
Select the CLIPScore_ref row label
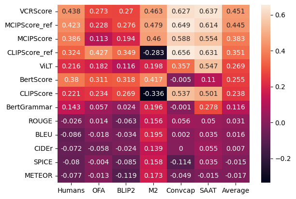(x=29, y=52)
